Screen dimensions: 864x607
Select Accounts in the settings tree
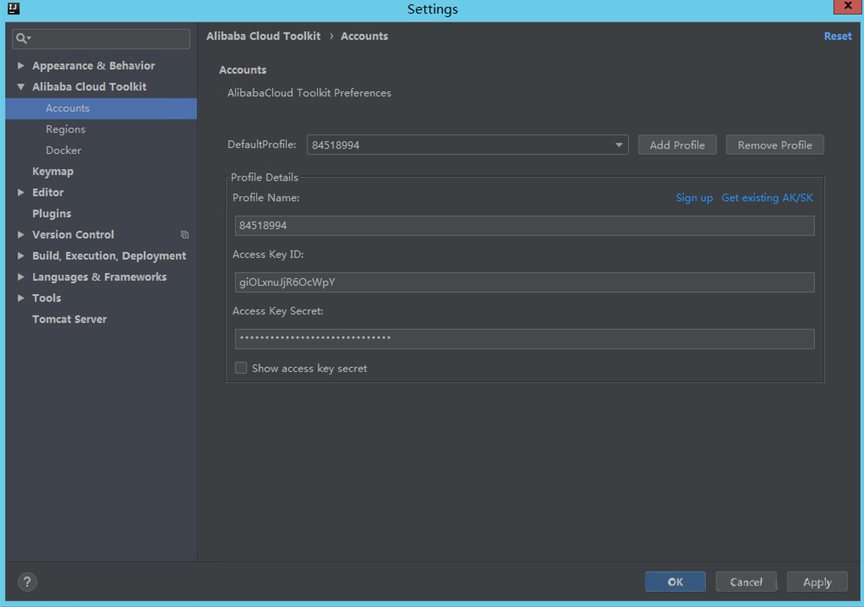pos(101,108)
